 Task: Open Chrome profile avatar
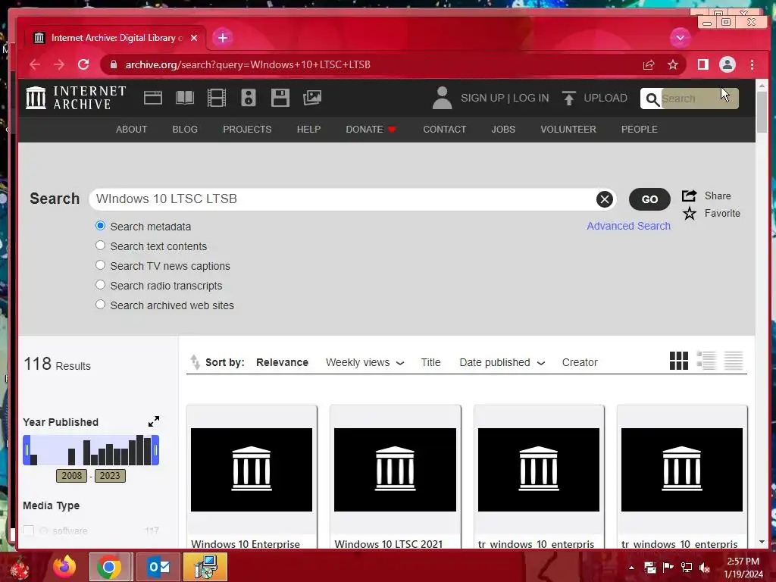727,64
